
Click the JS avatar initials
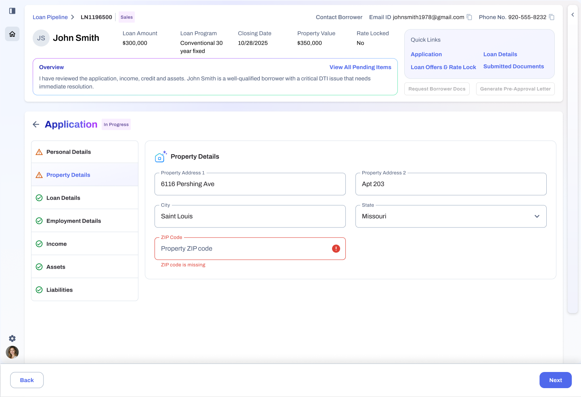41,38
